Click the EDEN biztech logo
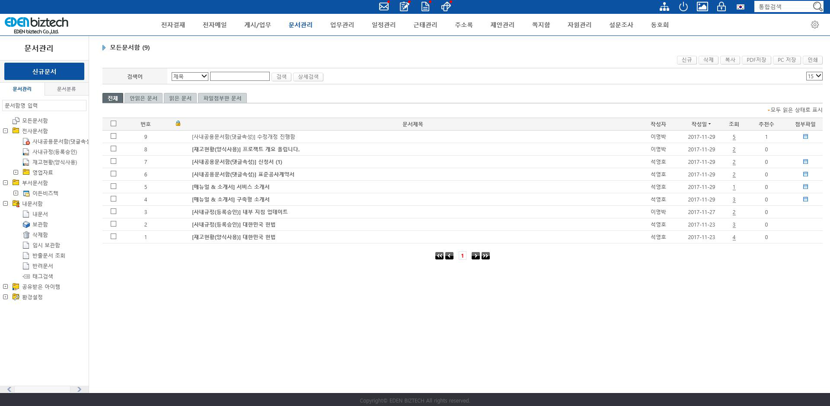830x406 pixels. 36,25
